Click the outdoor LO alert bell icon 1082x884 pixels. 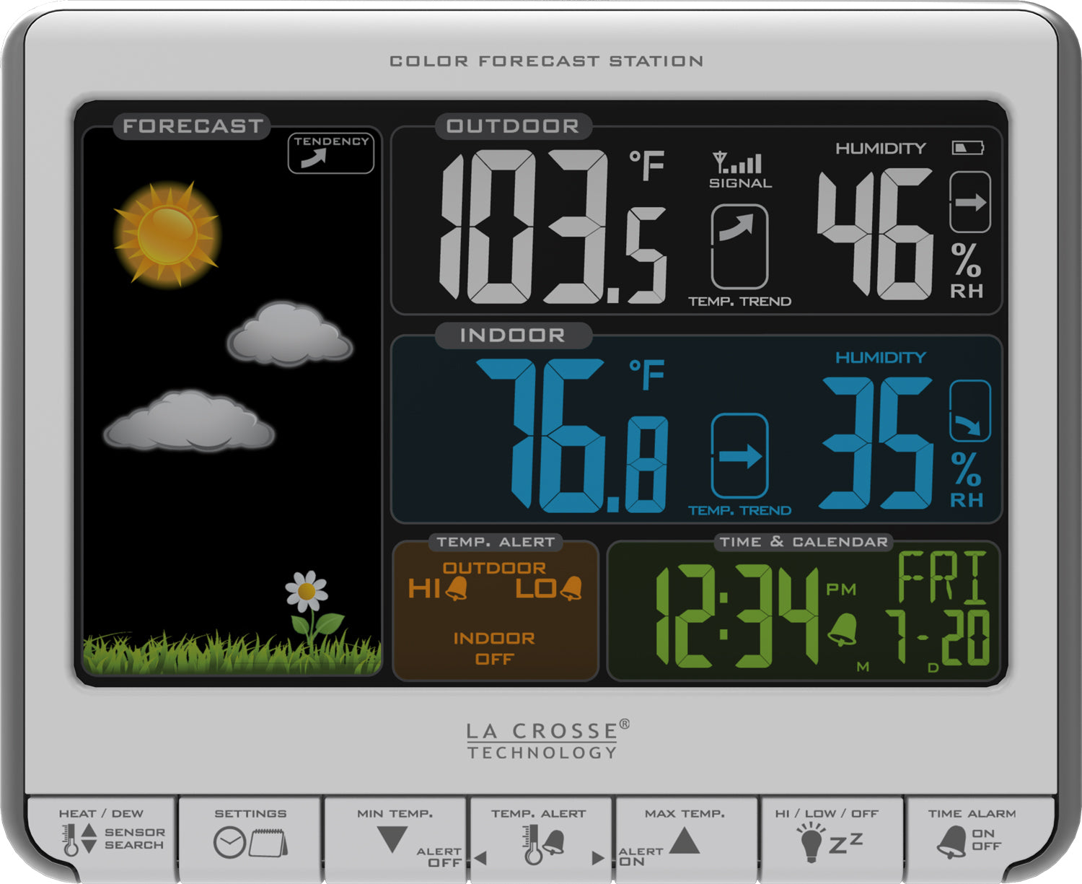coord(571,589)
